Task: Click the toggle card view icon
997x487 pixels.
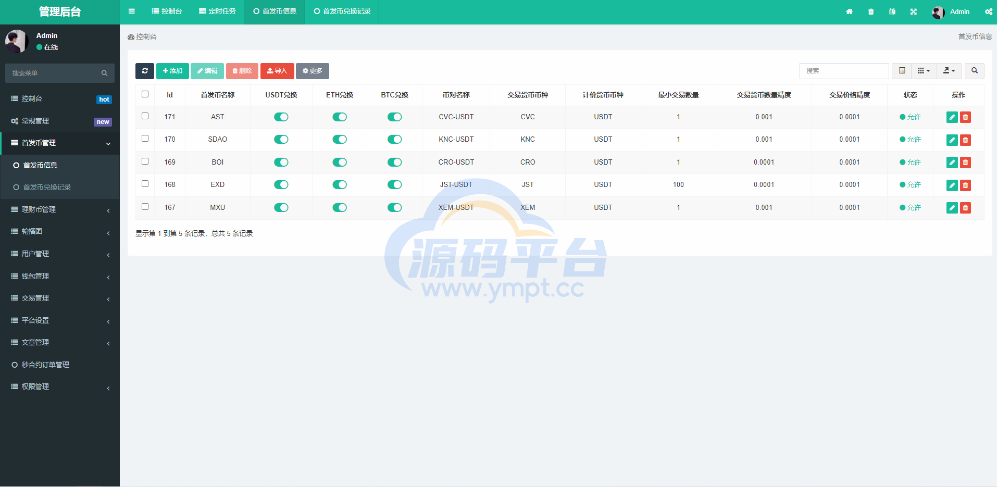Action: 902,71
